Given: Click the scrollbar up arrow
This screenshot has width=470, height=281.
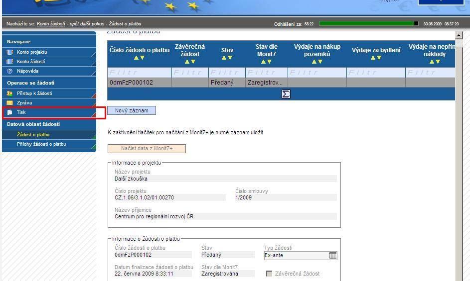Looking at the screenshot, I should point(459,35).
